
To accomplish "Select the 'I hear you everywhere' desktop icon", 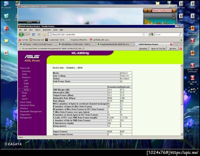I will click(x=192, y=31).
